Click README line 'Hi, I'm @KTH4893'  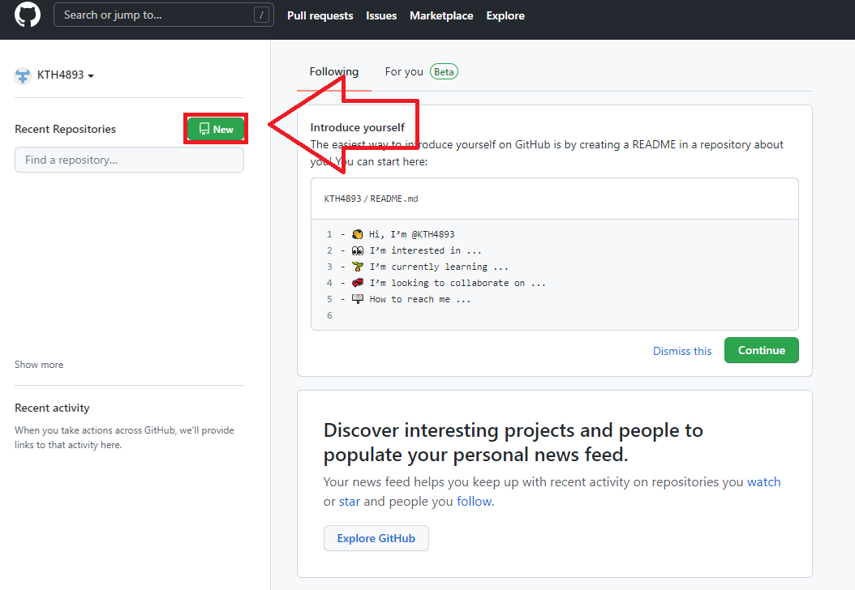412,234
